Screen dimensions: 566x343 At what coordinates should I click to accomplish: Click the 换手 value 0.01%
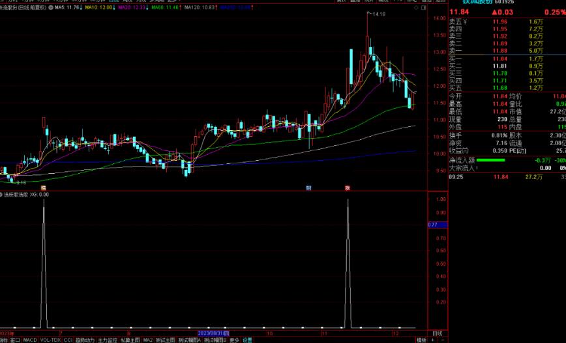click(x=499, y=135)
